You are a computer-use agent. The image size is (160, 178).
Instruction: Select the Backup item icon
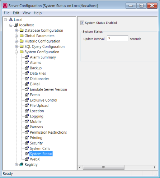point(27,68)
